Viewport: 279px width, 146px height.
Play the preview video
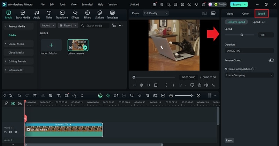point(149,85)
